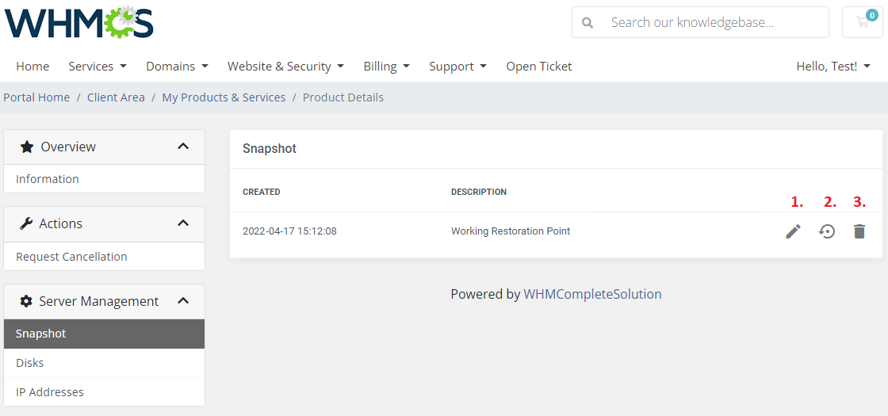Click the magnifier search icon
This screenshot has height=416, width=888.
tap(588, 23)
